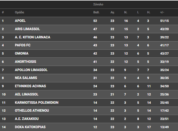Open the APOEL team link
The image size is (178, 131).
(x=20, y=21)
